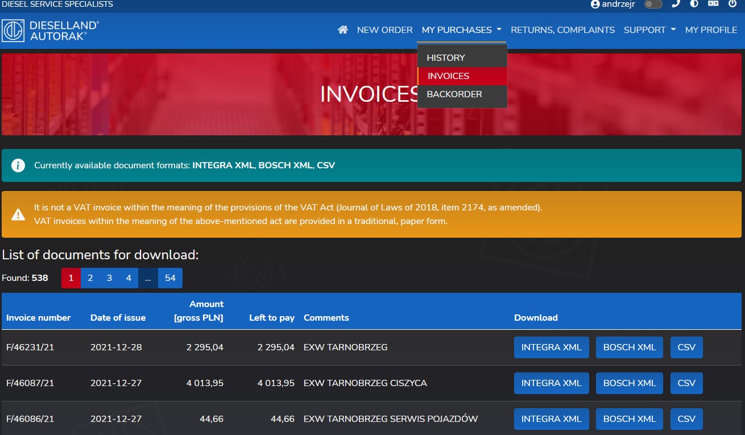Click comment EXW TARNOBRZEG SERWIS POJAZDÓW
745x435 pixels.
(x=391, y=419)
